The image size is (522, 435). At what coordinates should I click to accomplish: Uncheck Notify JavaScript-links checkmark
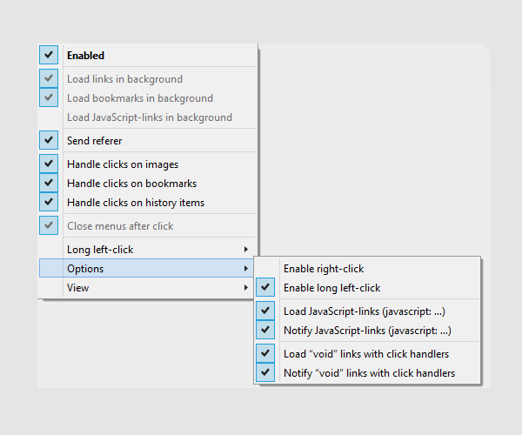coord(265,330)
